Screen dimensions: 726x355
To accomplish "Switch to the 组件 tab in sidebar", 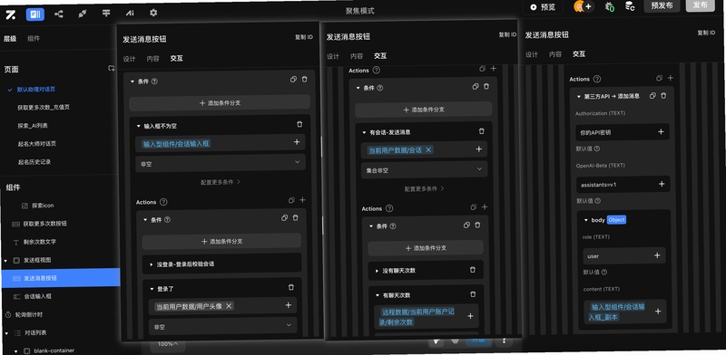I will 34,38.
